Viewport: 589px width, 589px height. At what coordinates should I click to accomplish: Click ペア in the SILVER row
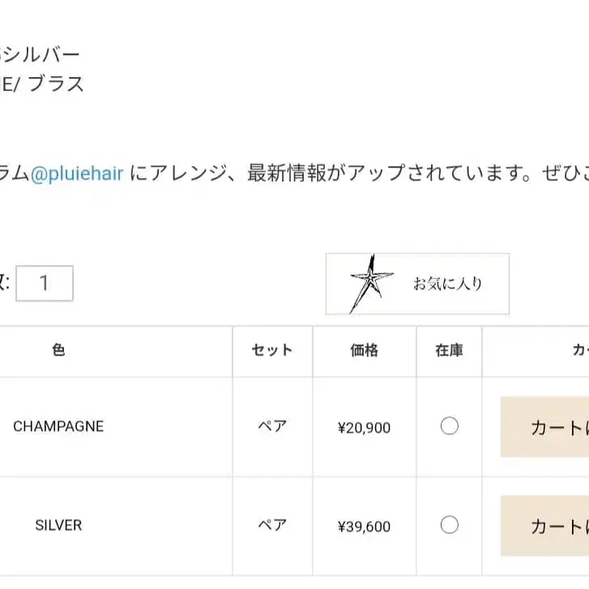point(272,525)
